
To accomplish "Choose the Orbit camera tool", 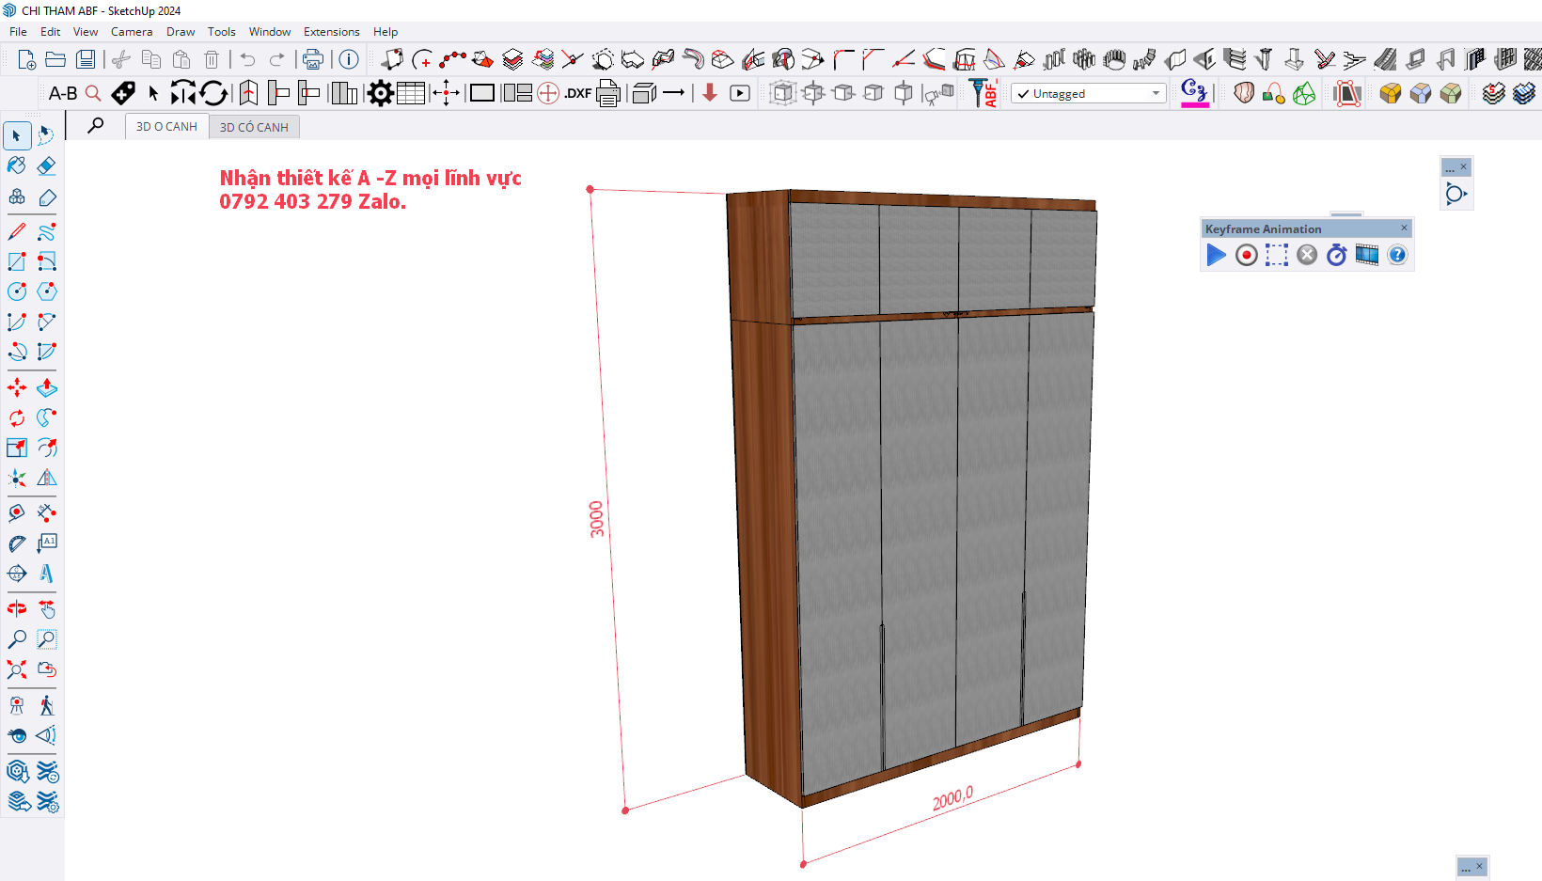I will [17, 609].
